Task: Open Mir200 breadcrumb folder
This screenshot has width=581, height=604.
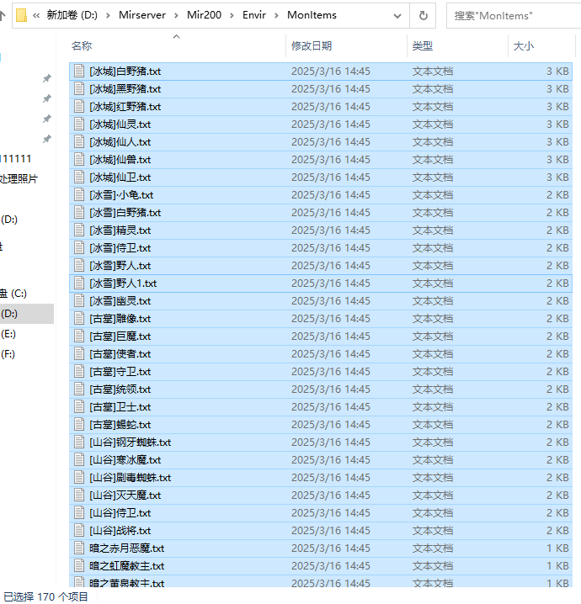Action: [x=204, y=15]
